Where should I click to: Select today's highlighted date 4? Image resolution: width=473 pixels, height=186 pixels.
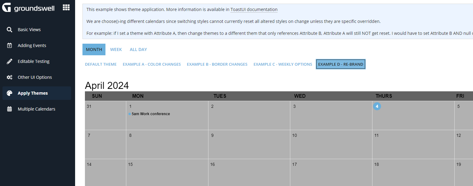point(377,106)
